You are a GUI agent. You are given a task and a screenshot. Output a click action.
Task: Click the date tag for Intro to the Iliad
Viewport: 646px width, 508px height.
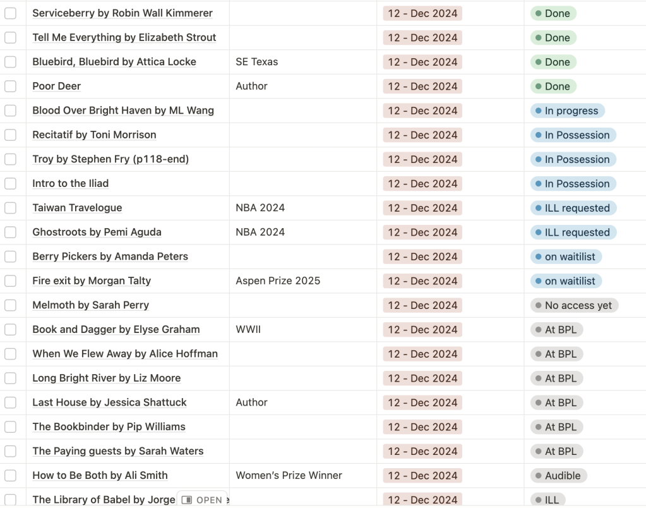point(422,184)
